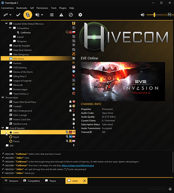The image size is (174, 193).
Task: Close the Jokler chat tab
Action: pos(84,181)
